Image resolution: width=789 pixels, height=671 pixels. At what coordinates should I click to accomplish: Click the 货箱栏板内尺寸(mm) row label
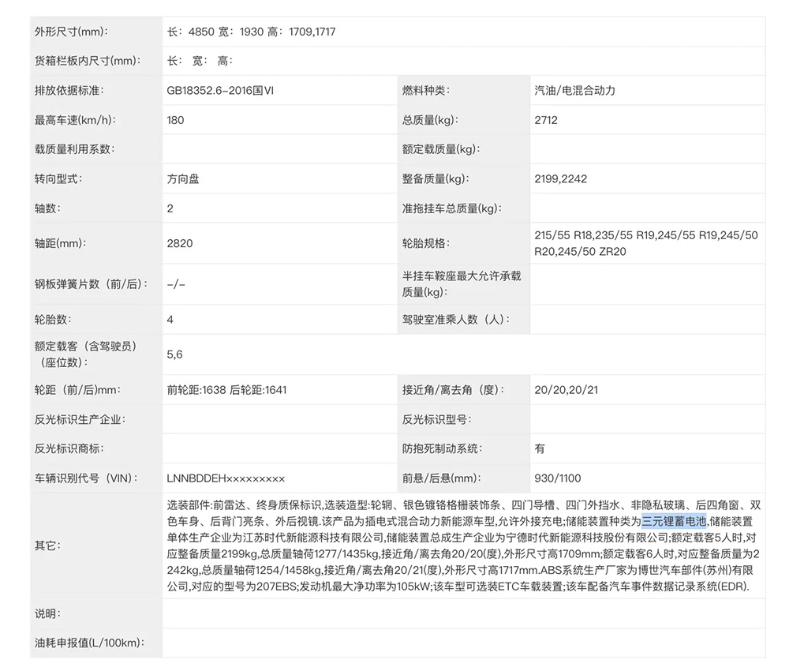coord(86,61)
